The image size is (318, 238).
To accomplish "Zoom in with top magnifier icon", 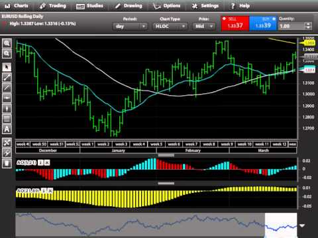I will pyautogui.click(x=7, y=43).
